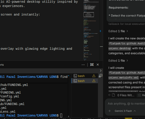Click '/config.yml' line in terminal output
This screenshot has height=119, width=145.
10,96
